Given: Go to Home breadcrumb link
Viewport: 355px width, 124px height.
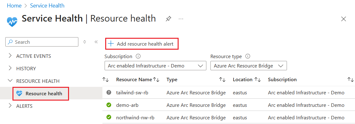Looking at the screenshot, I should pos(14,6).
